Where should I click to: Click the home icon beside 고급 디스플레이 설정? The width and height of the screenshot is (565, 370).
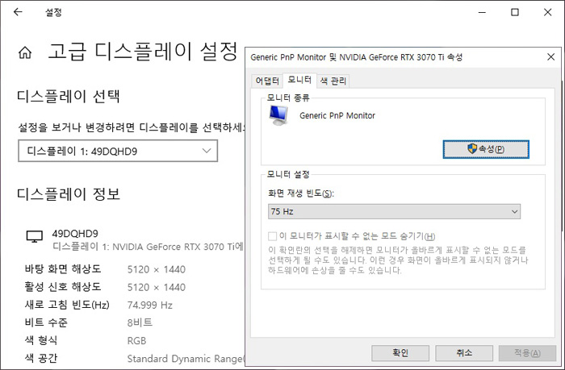click(x=26, y=52)
